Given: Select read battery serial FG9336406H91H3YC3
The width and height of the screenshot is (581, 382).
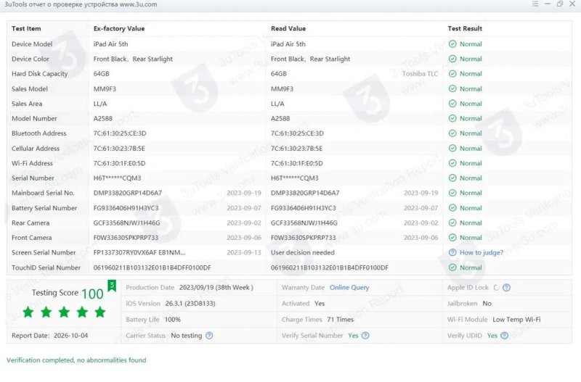Looking at the screenshot, I should tap(304, 208).
